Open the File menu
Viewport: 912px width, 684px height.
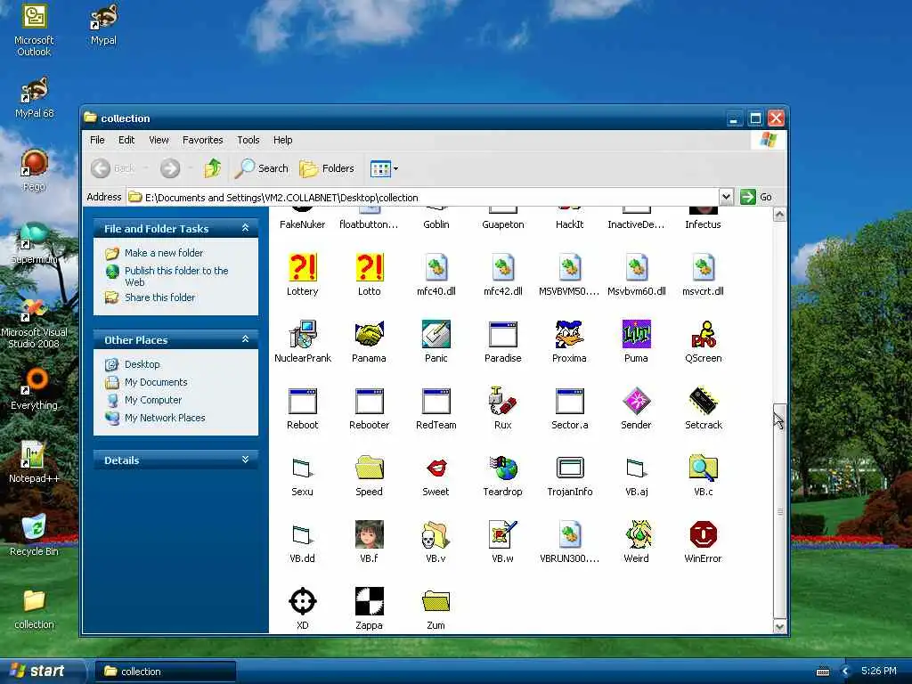point(97,140)
